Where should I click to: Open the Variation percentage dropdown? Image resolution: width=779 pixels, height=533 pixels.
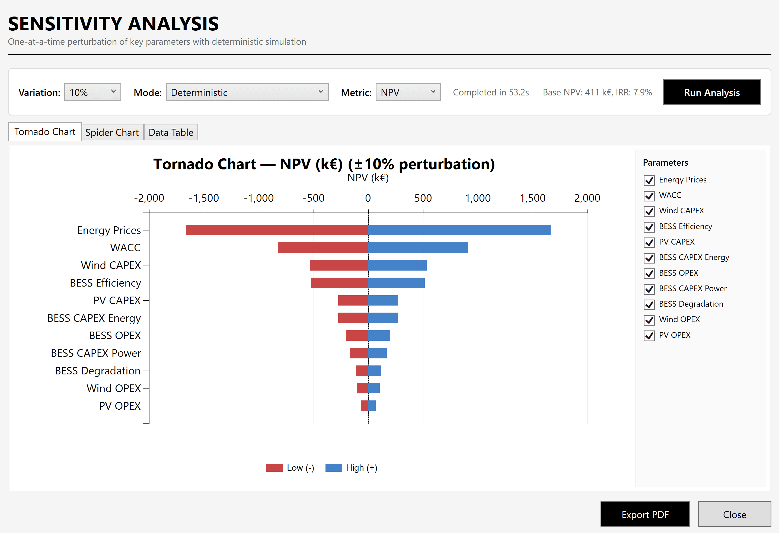point(92,92)
